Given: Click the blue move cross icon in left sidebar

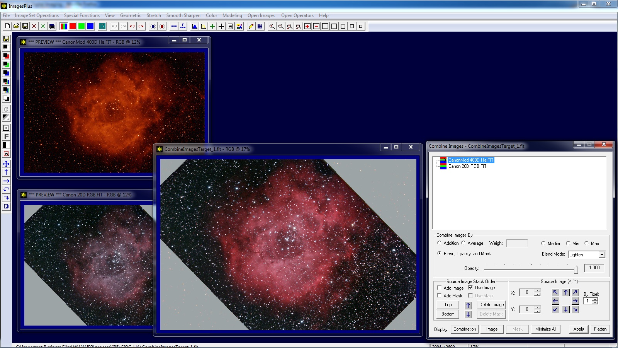Looking at the screenshot, I should (6, 164).
